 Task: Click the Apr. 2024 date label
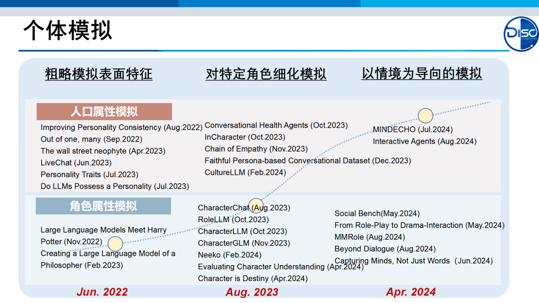click(x=411, y=292)
